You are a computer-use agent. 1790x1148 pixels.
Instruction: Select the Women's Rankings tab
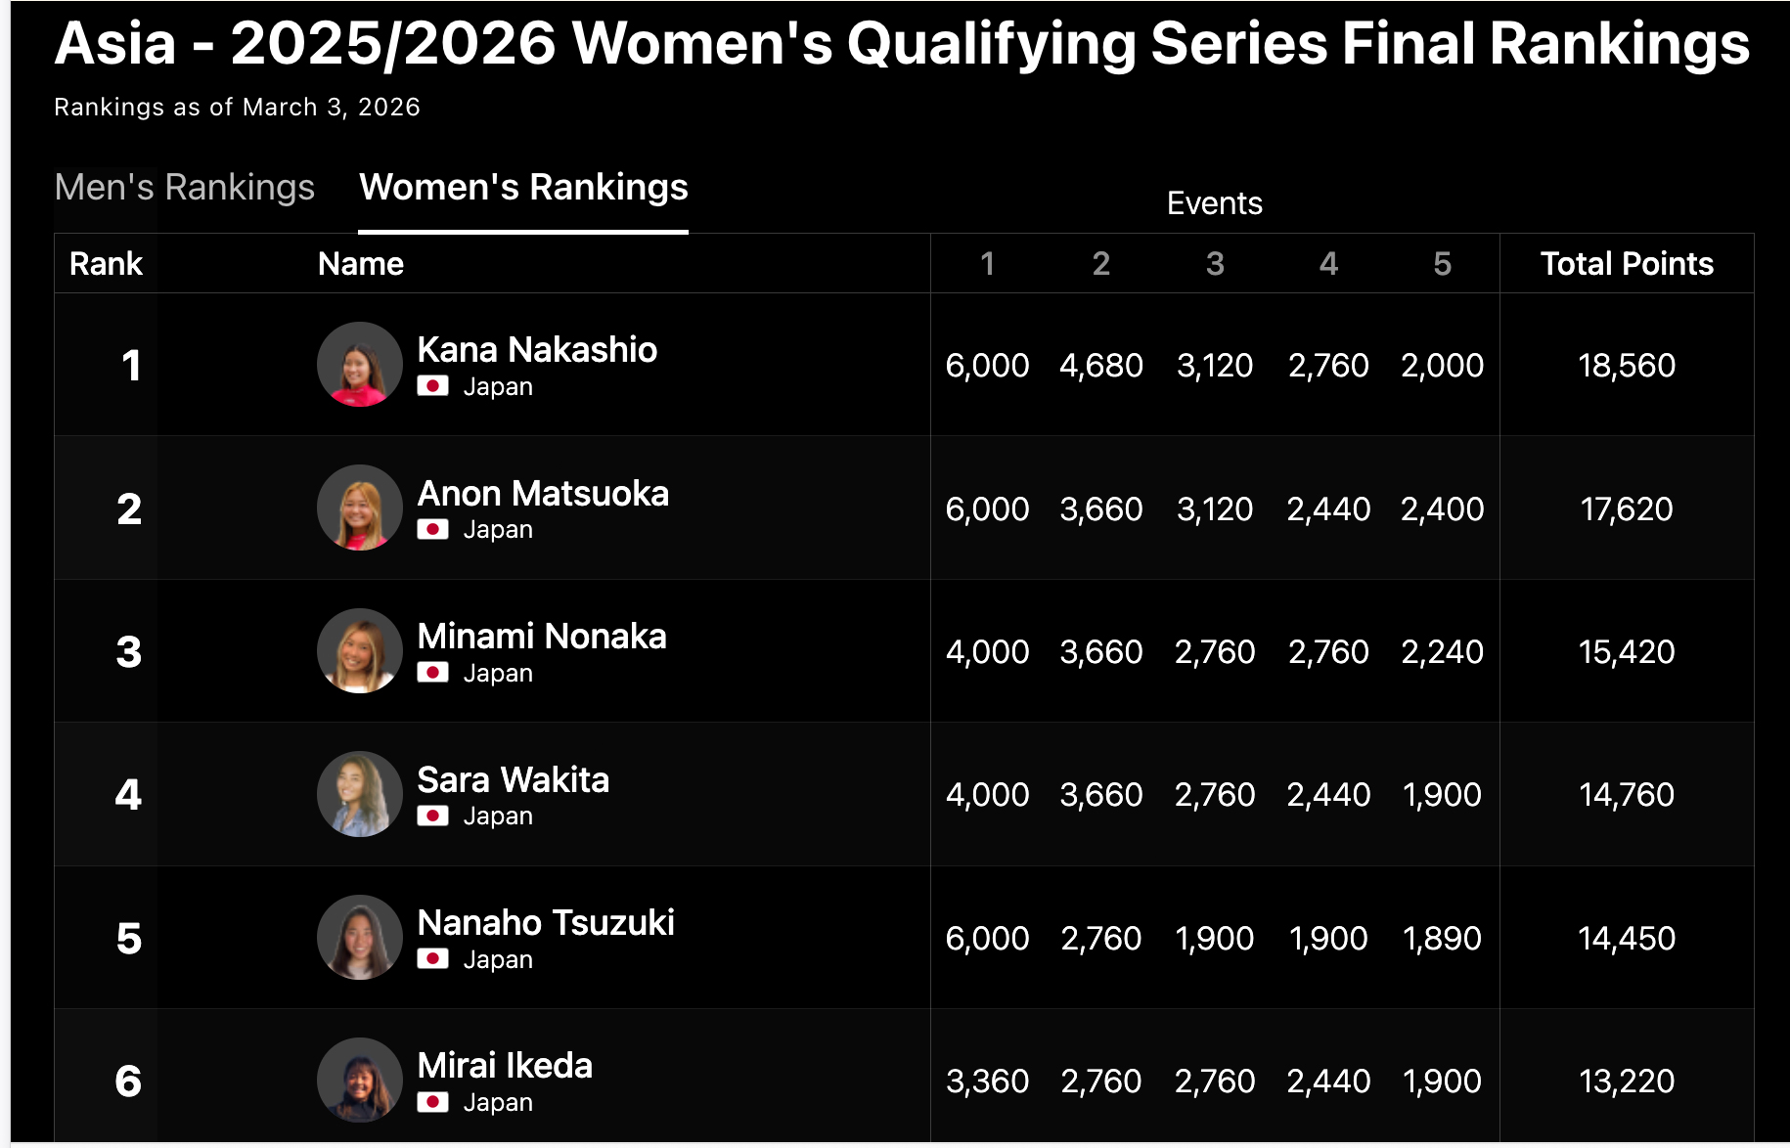(x=523, y=187)
